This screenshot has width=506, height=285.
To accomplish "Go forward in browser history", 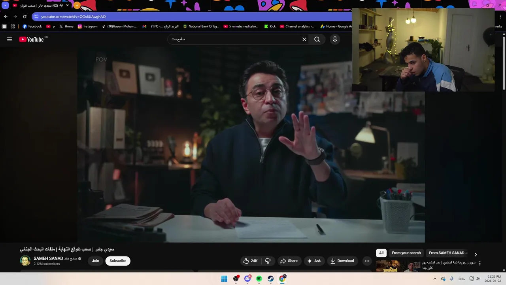I will point(15,17).
